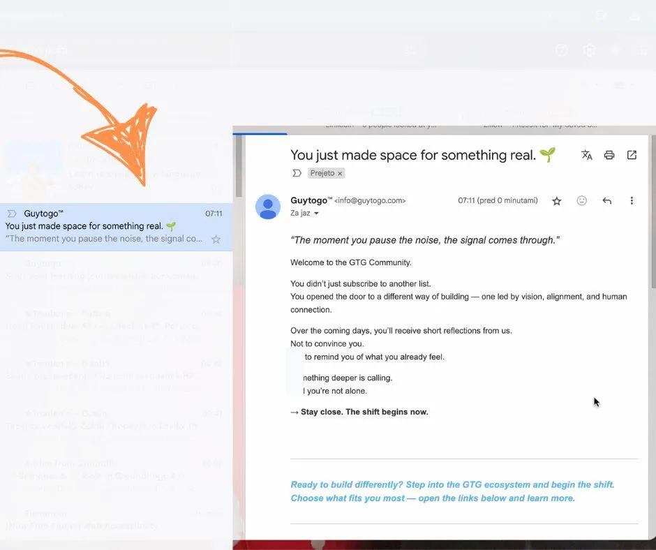The image size is (656, 550).
Task: Click the timestamp '07:11 (pred 0 minutami)'
Action: click(498, 200)
